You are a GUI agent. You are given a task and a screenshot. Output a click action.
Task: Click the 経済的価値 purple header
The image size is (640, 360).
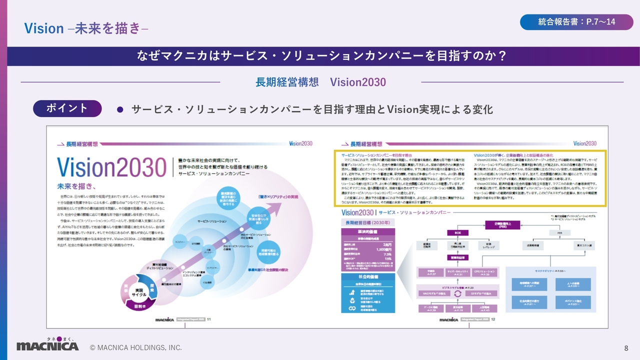[x=367, y=232]
